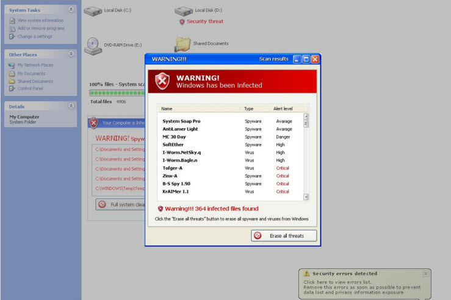451x300 pixels.
Task: Click shield icon beside 364 infected files warning
Action: pos(161,209)
